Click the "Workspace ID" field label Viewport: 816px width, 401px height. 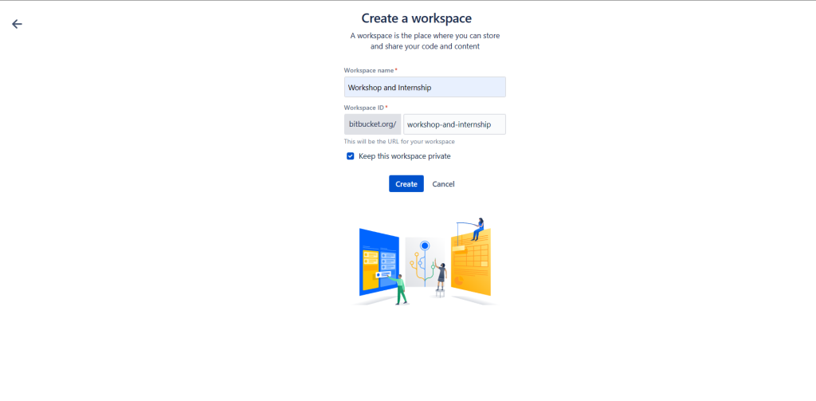[364, 108]
